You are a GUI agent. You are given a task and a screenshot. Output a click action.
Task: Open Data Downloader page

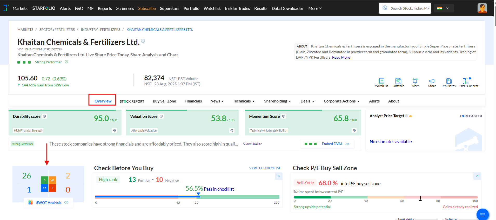click(x=287, y=8)
